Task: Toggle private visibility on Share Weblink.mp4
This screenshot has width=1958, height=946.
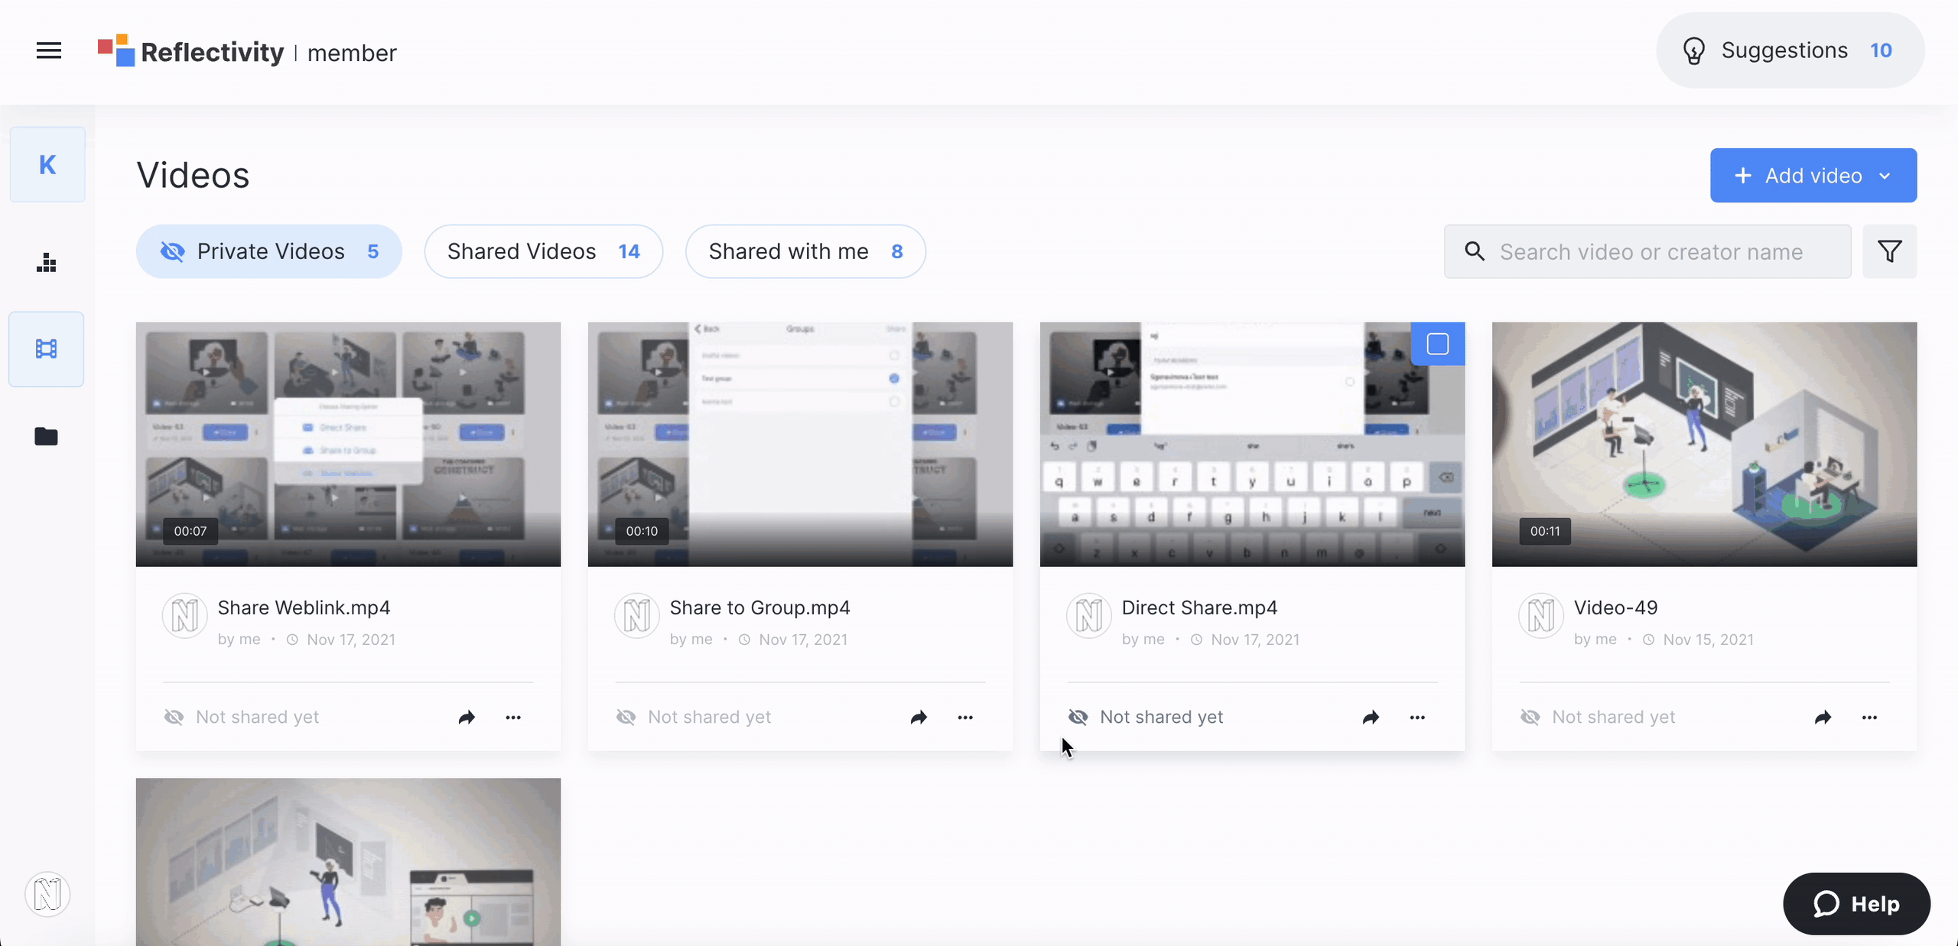Action: [x=174, y=716]
